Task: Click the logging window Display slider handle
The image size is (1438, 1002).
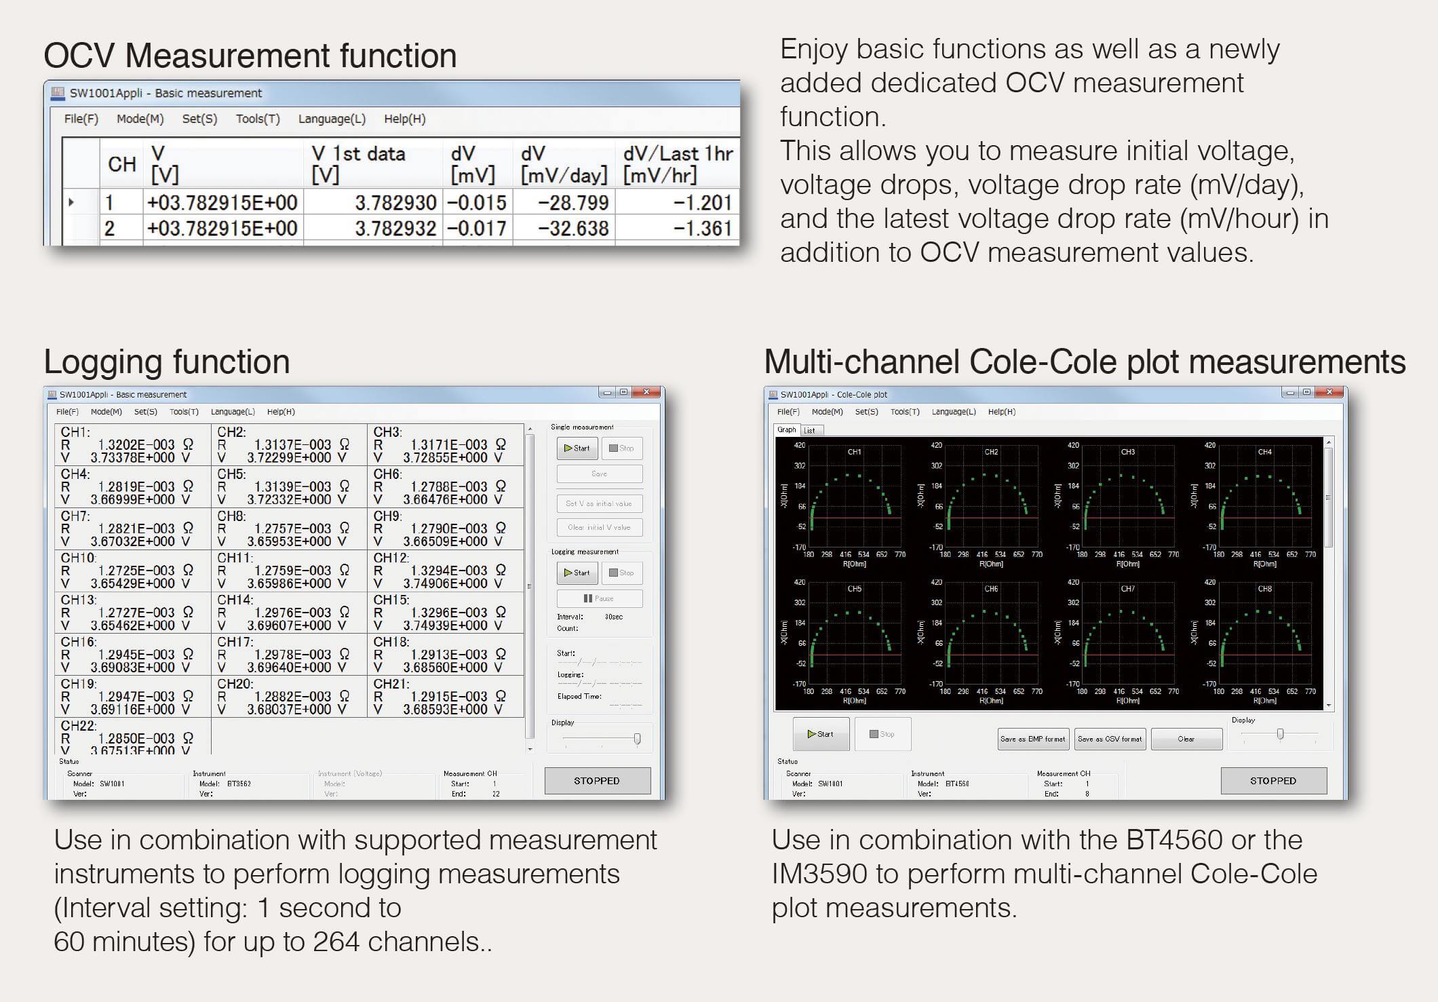Action: (x=637, y=739)
